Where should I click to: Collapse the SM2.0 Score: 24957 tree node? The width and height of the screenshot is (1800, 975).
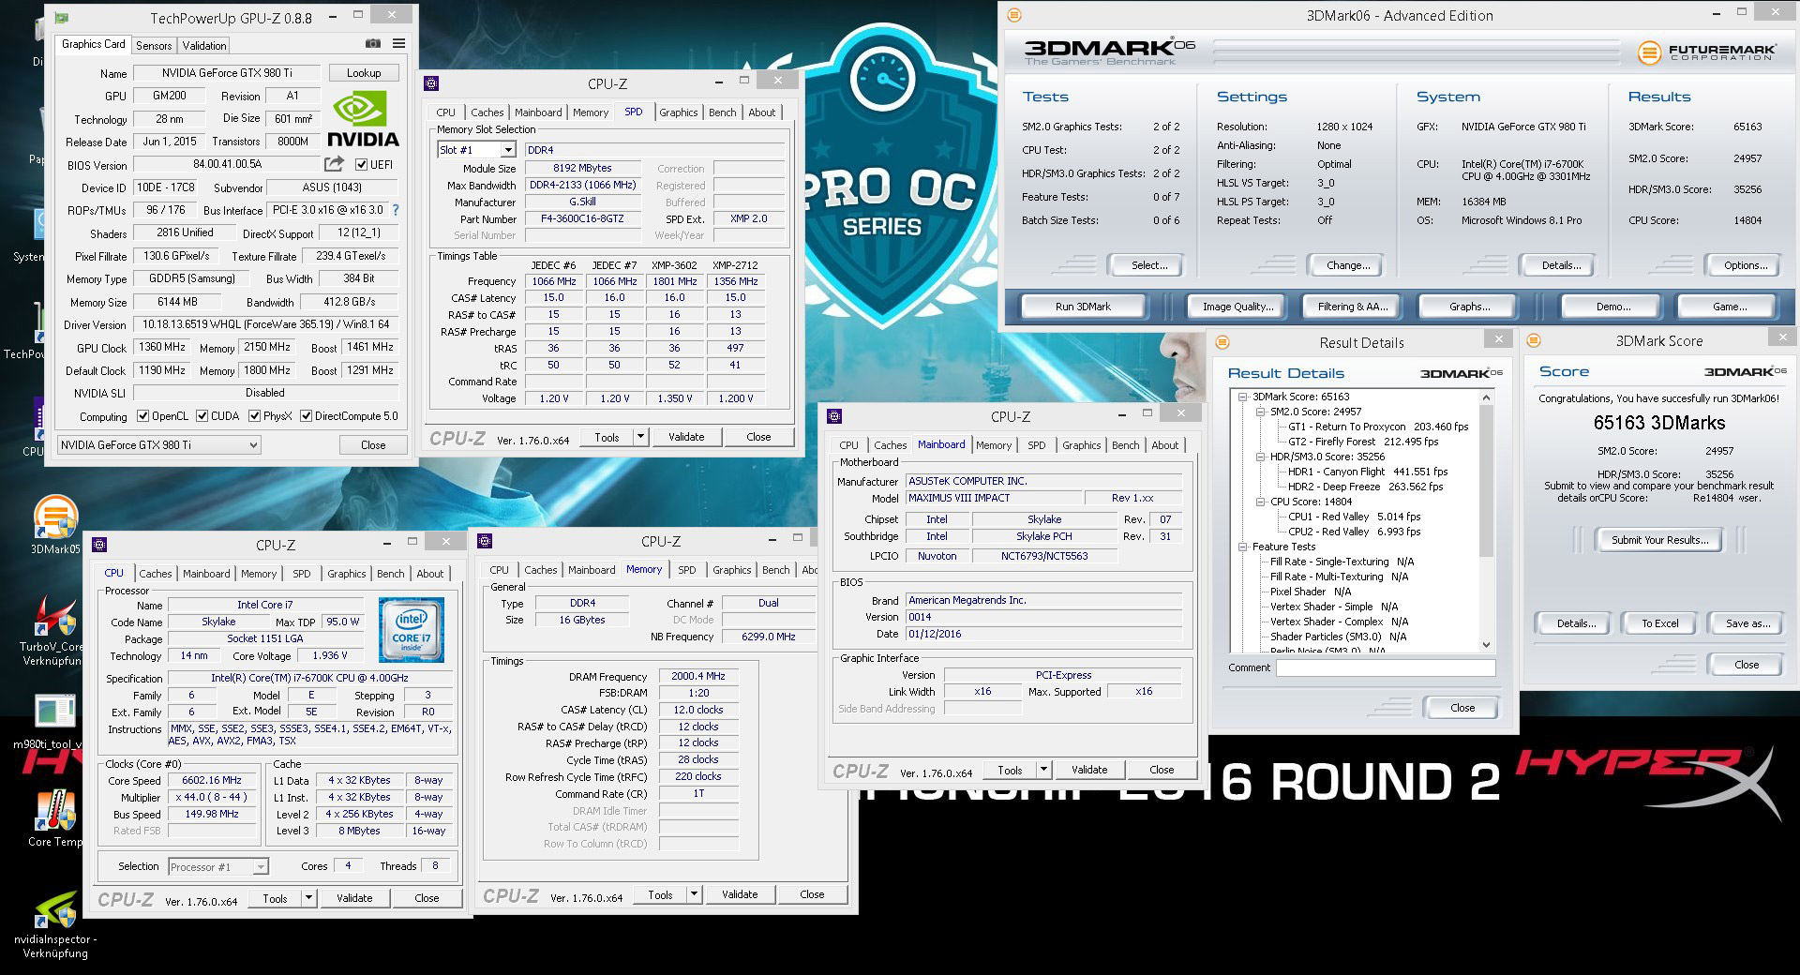click(x=1261, y=412)
